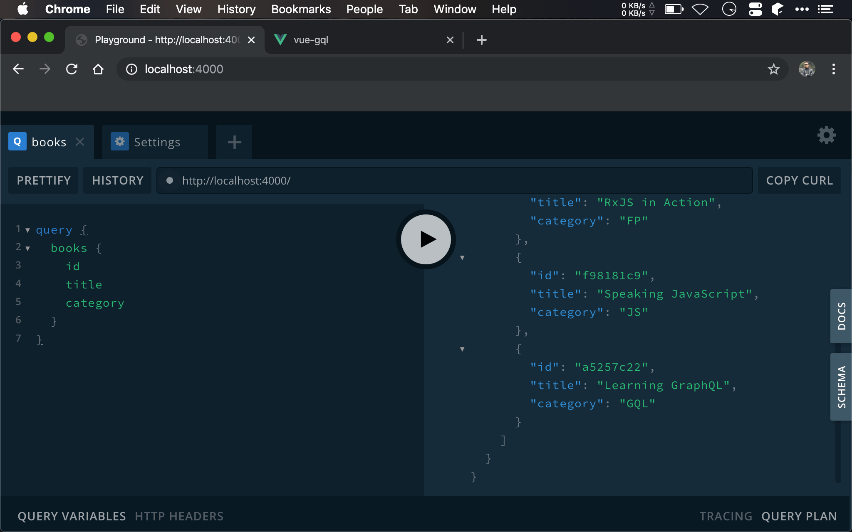The image size is (852, 532).
Task: Bookmark this page with the star
Action: pos(774,69)
